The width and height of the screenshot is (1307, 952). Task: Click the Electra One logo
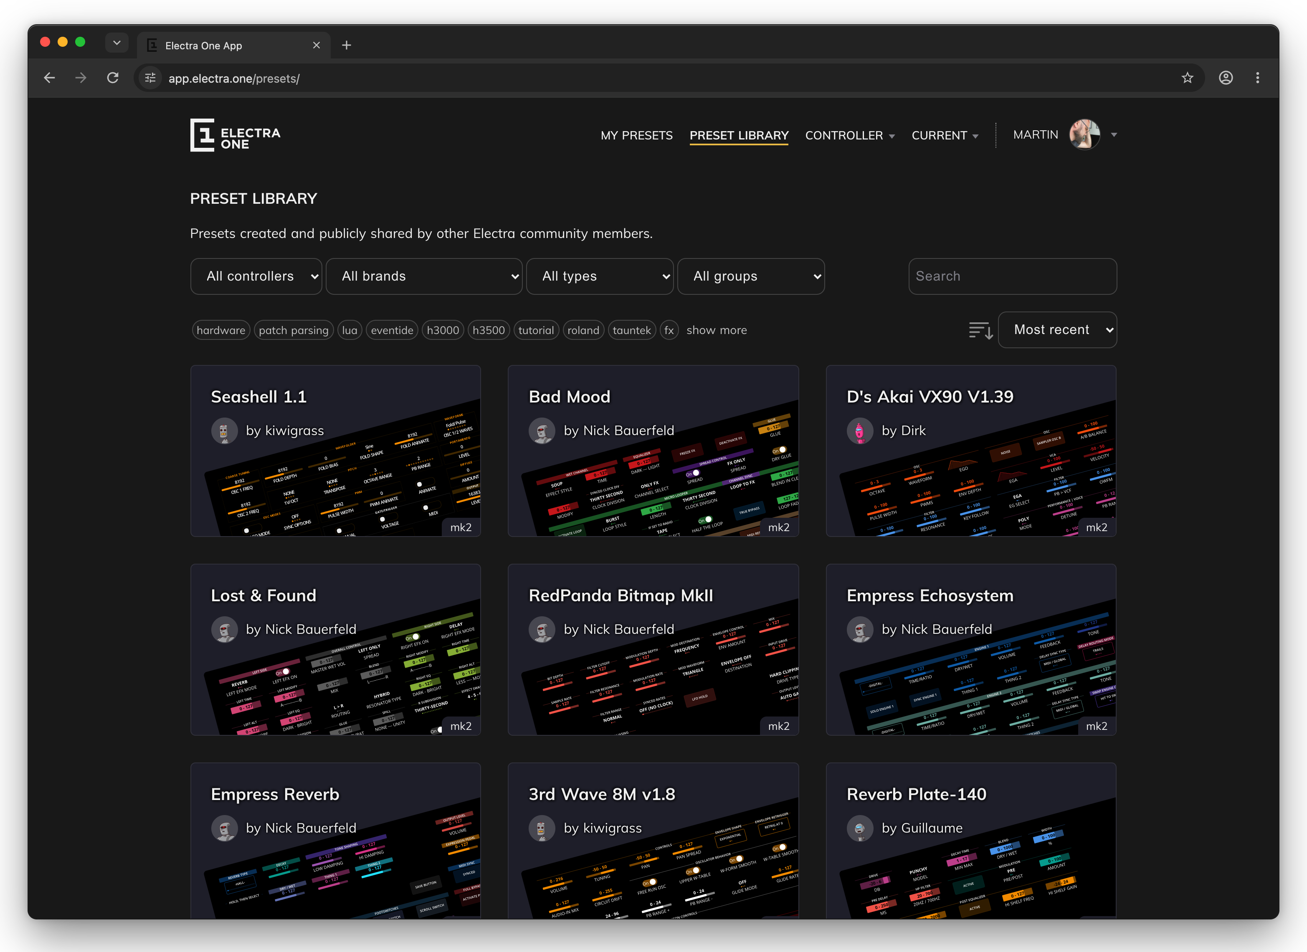(x=235, y=135)
